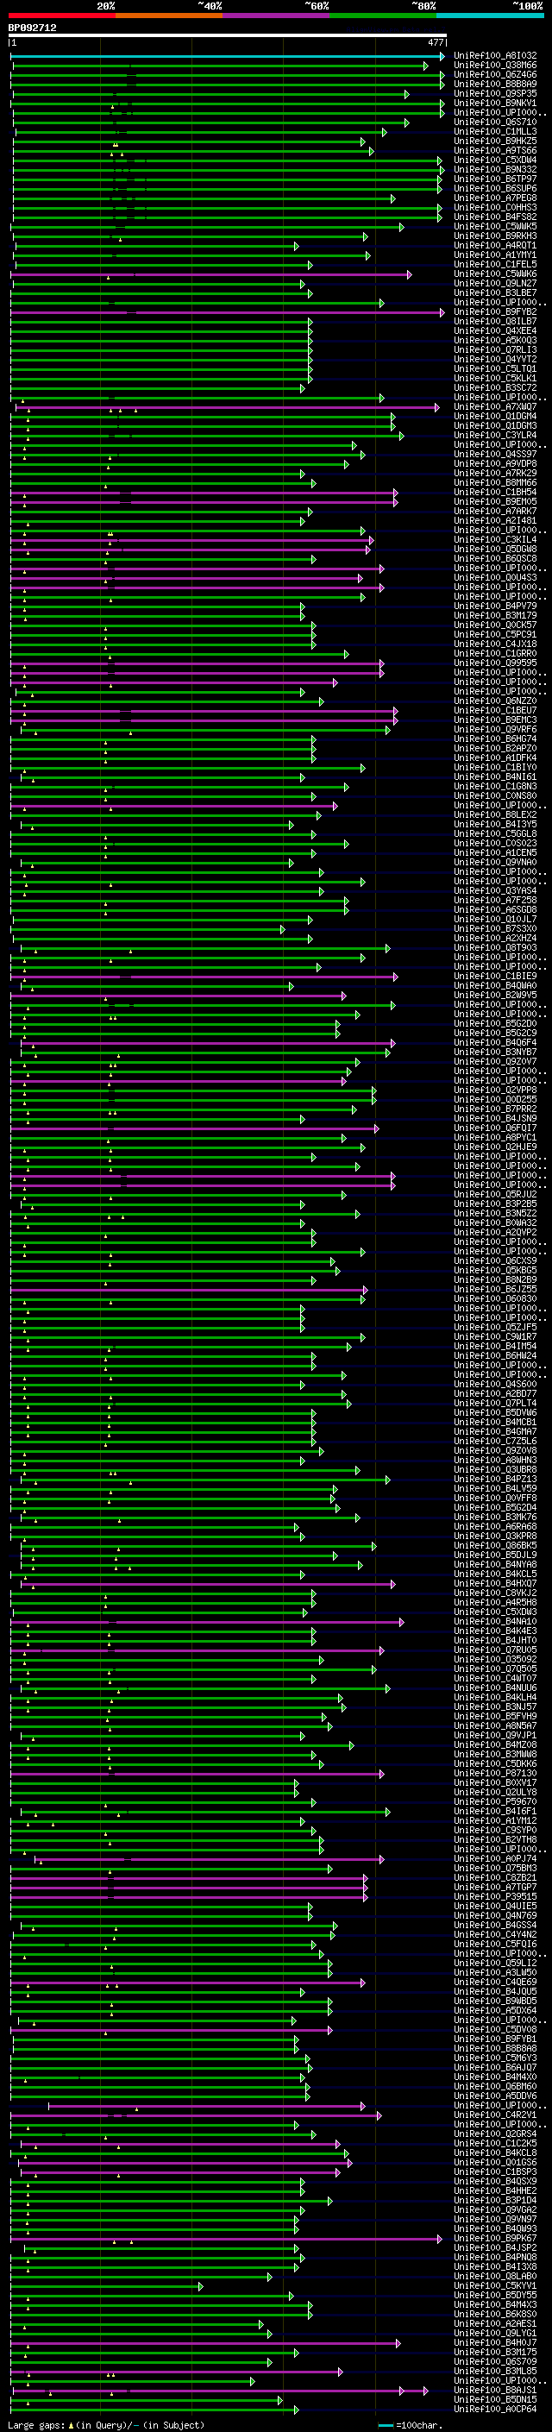
Task: Select hit label UniRef100_B9NKV1
Action: click(495, 103)
